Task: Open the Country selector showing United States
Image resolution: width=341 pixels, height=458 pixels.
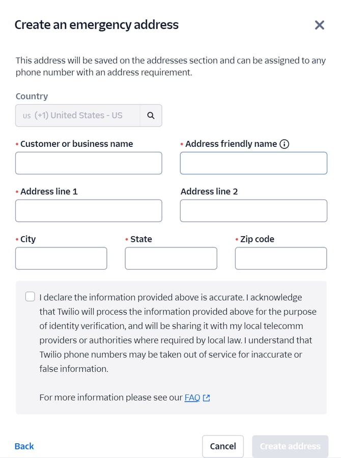Action: pos(77,115)
